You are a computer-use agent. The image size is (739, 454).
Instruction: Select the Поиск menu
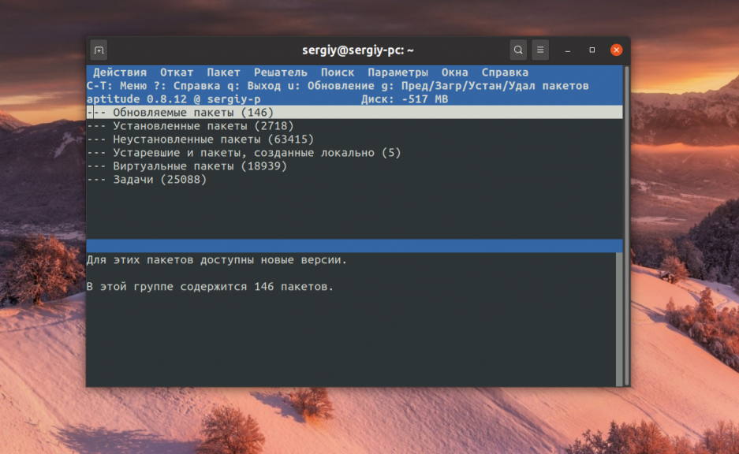click(338, 73)
